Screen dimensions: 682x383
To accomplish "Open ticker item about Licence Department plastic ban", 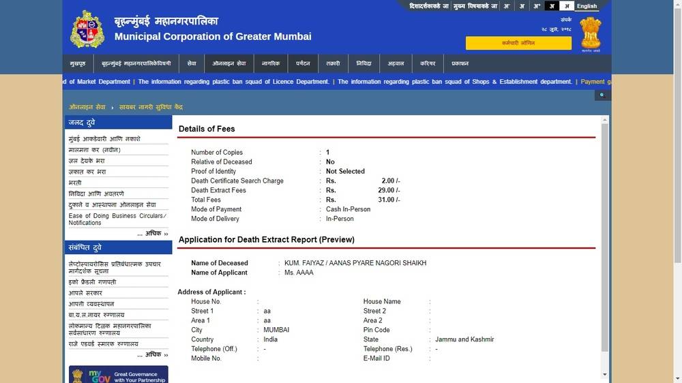I will tap(233, 82).
